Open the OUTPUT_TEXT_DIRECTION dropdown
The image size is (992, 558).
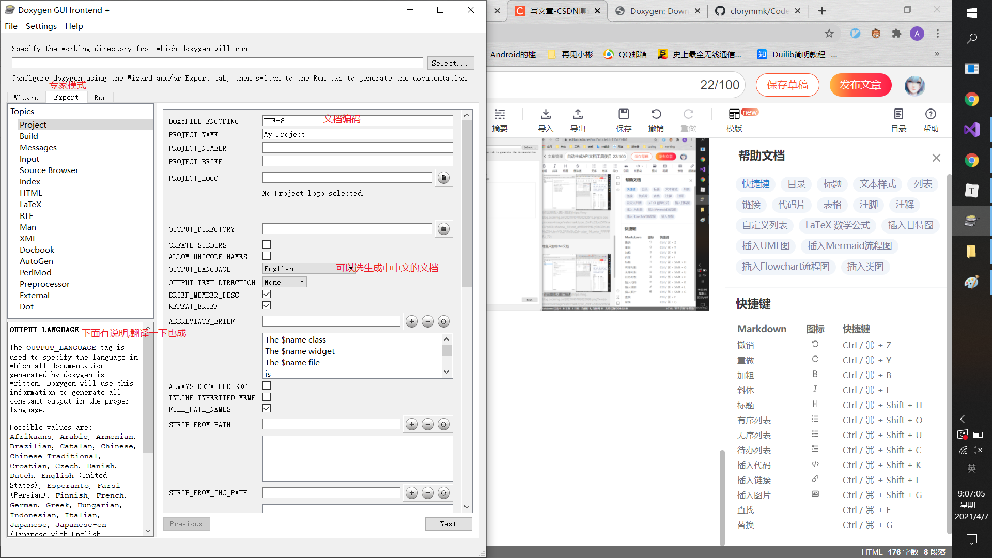(285, 282)
